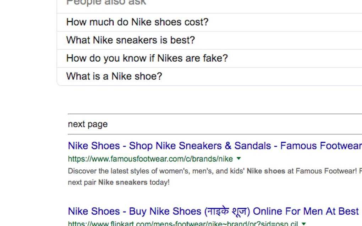Click bold "Nike shoes" in result snippet

pos(266,171)
